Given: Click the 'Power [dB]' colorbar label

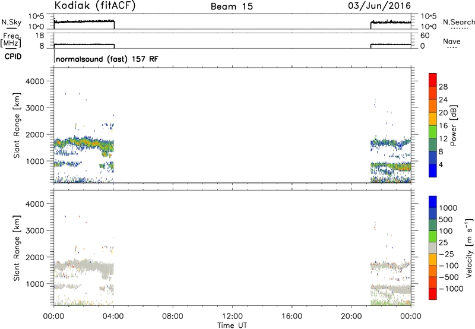Looking at the screenshot, I should pos(453,125).
